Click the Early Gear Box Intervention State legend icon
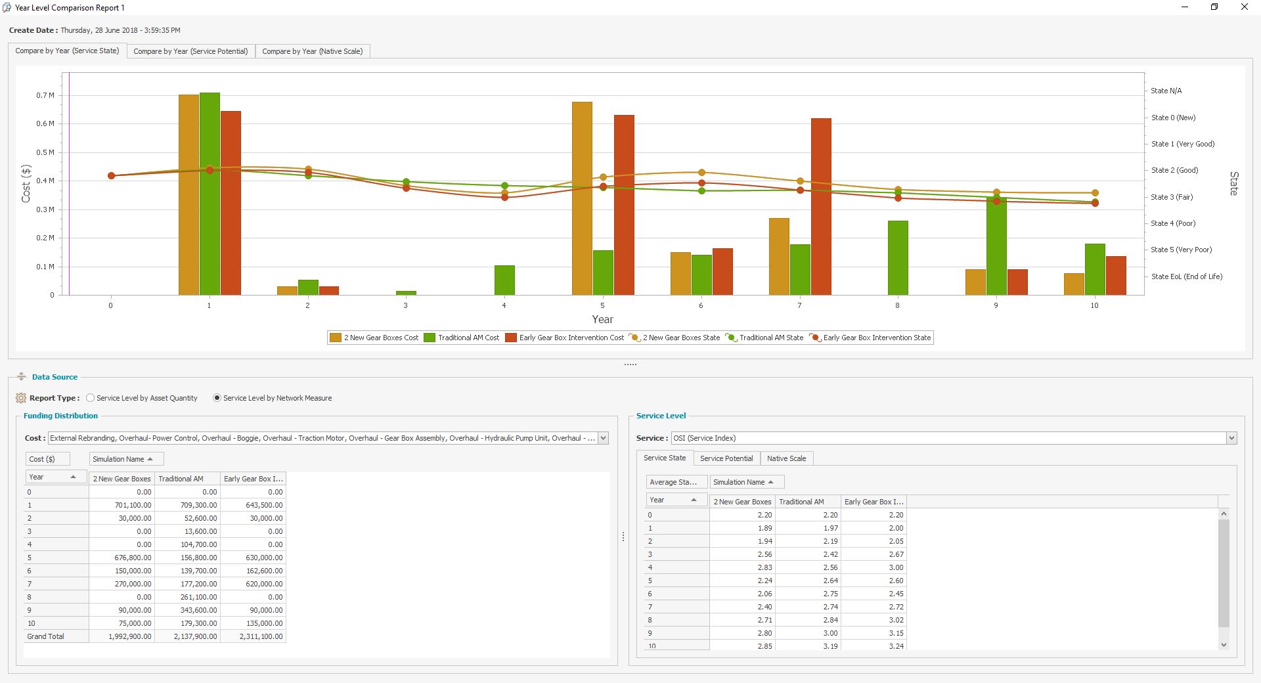 tap(815, 338)
